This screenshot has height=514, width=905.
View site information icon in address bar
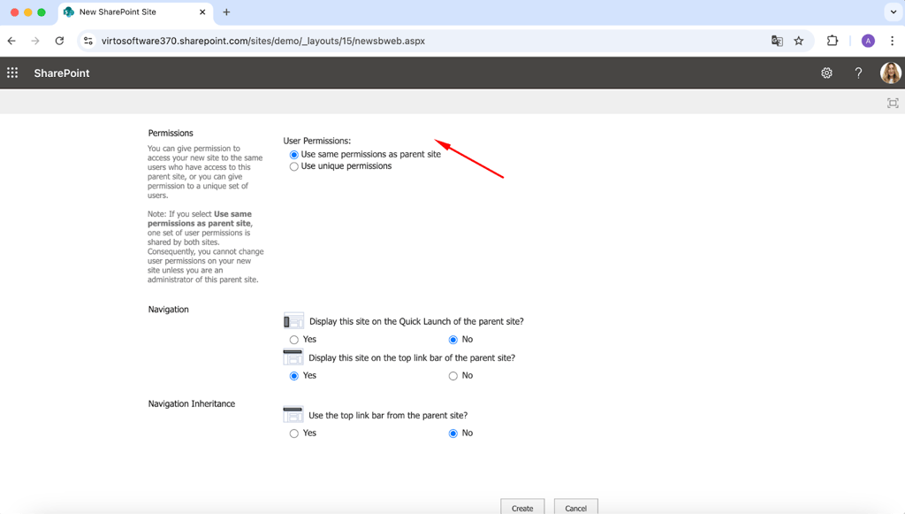(x=88, y=41)
